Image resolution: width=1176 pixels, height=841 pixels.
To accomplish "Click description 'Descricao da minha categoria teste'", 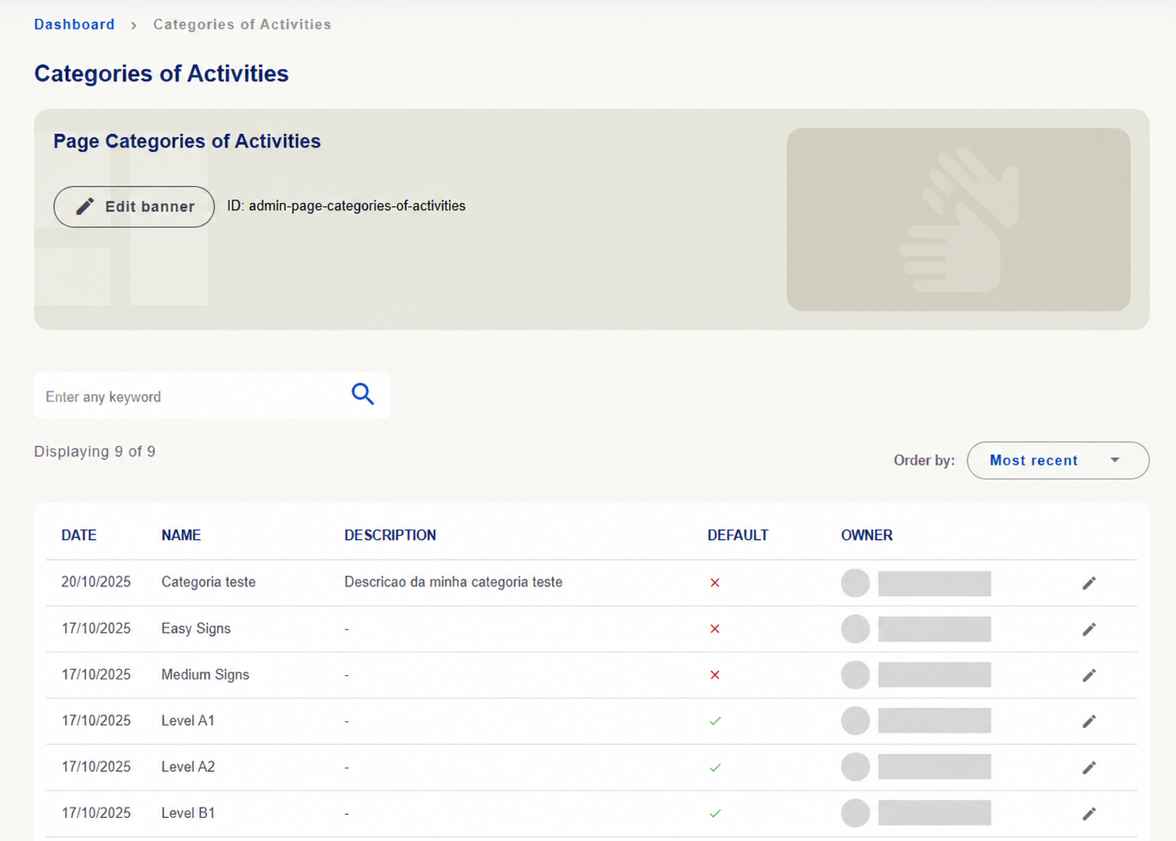I will coord(454,582).
